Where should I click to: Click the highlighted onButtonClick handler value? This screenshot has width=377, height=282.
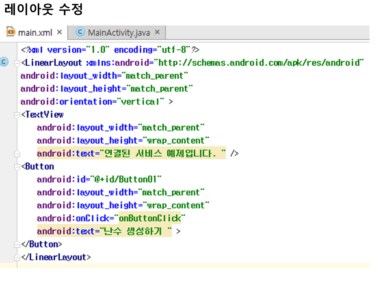(151, 219)
